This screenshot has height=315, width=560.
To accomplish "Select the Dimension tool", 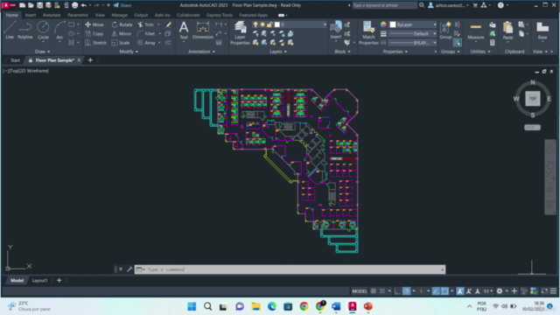I will pos(202,31).
